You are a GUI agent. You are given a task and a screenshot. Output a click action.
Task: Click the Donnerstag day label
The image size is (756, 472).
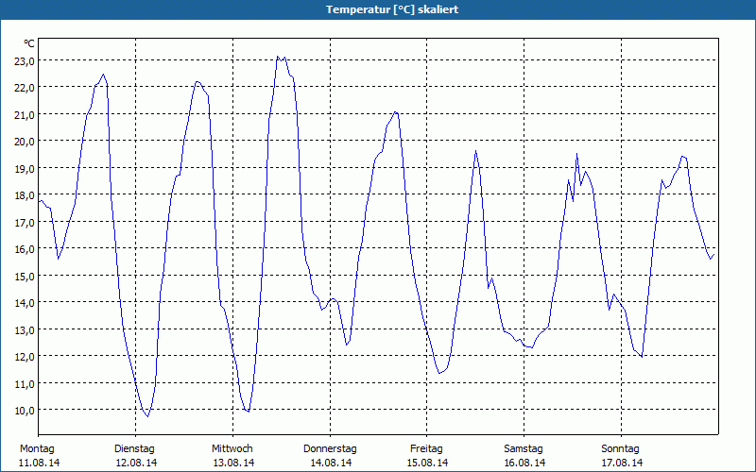click(x=330, y=449)
